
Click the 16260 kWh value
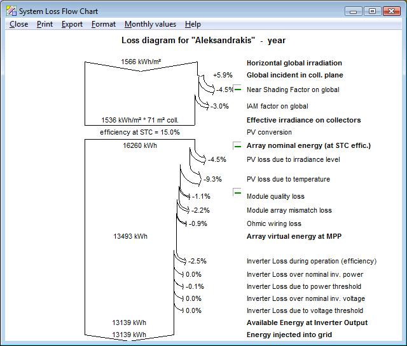click(140, 145)
